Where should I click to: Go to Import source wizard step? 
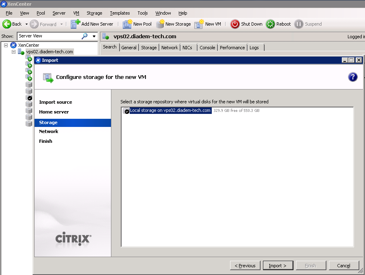(56, 102)
